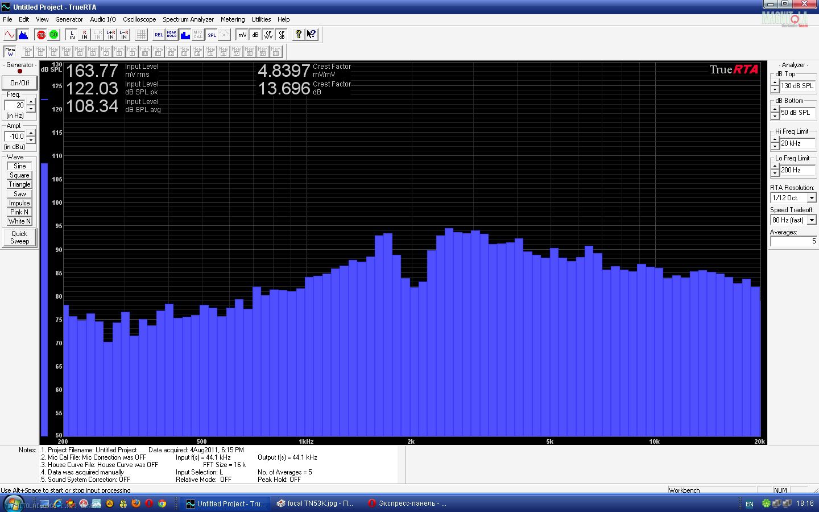
Task: Open the Spectrum Analyzer menu
Action: (188, 19)
